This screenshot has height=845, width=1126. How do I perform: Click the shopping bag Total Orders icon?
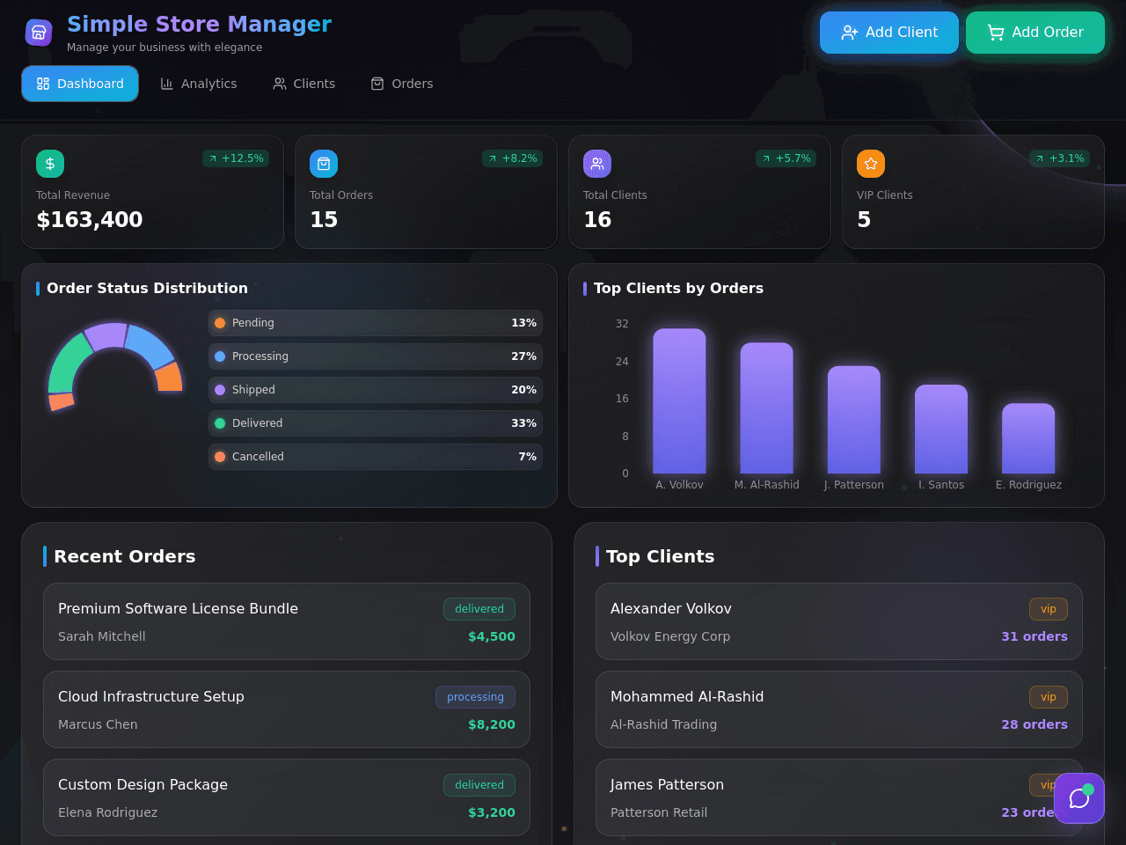(x=324, y=164)
